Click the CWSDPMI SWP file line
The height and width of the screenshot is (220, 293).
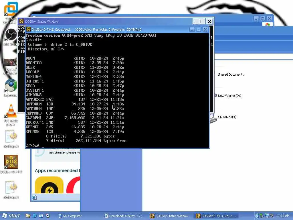(x=75, y=118)
